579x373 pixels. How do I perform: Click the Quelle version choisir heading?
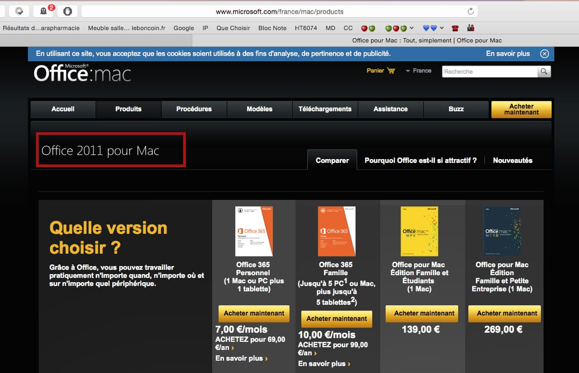[108, 238]
